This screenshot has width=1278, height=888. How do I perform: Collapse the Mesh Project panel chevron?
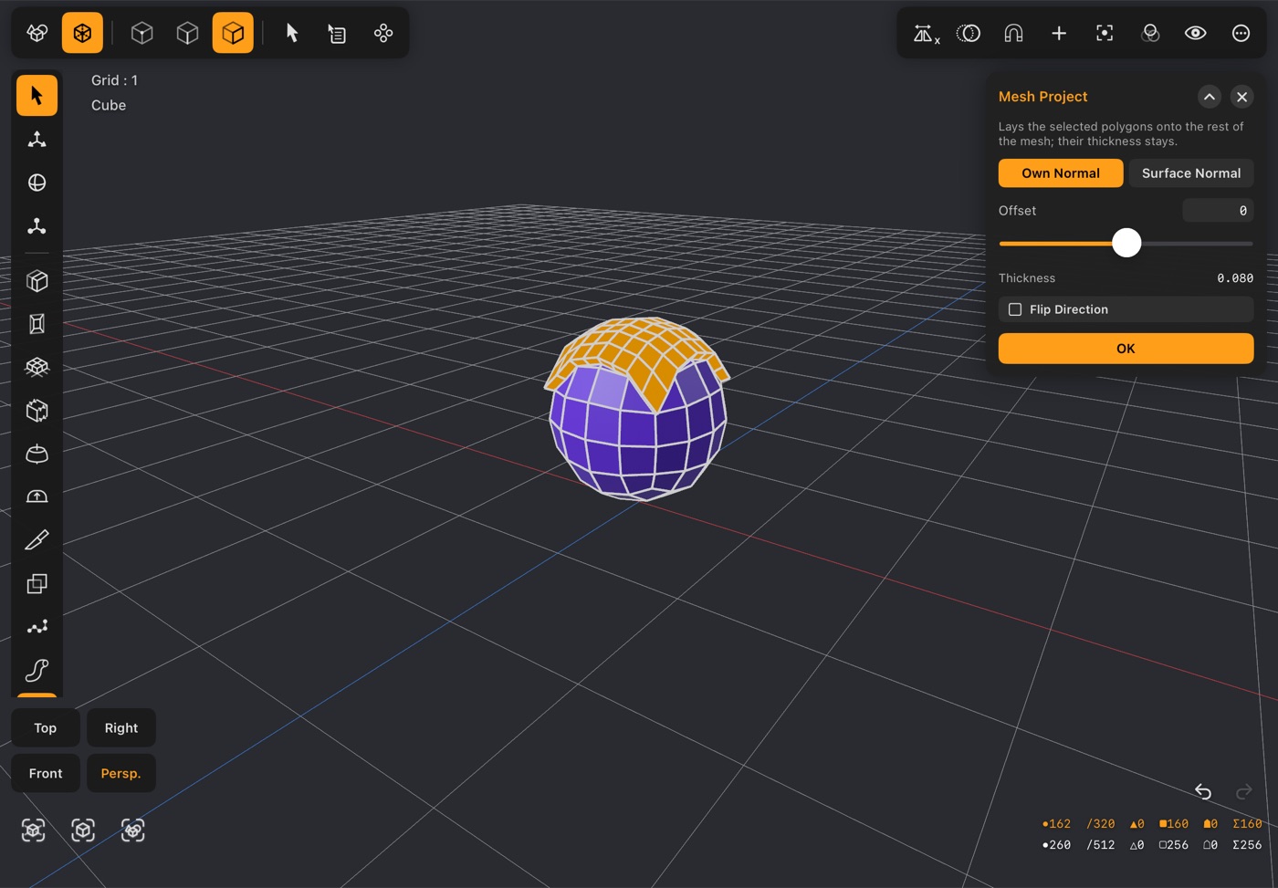click(x=1210, y=97)
